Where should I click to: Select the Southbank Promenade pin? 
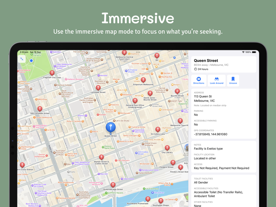pyautogui.click(x=148, y=199)
